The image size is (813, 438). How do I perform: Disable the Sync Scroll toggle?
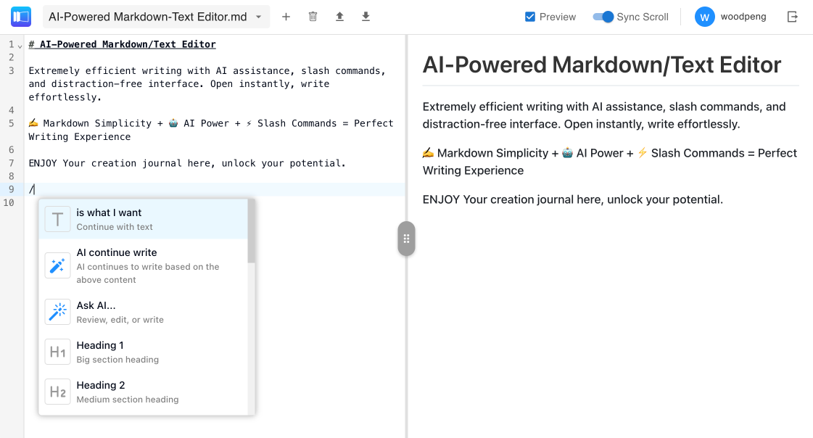[x=603, y=17]
